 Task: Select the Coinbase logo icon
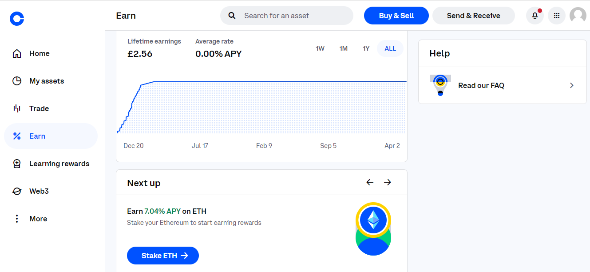point(17,19)
